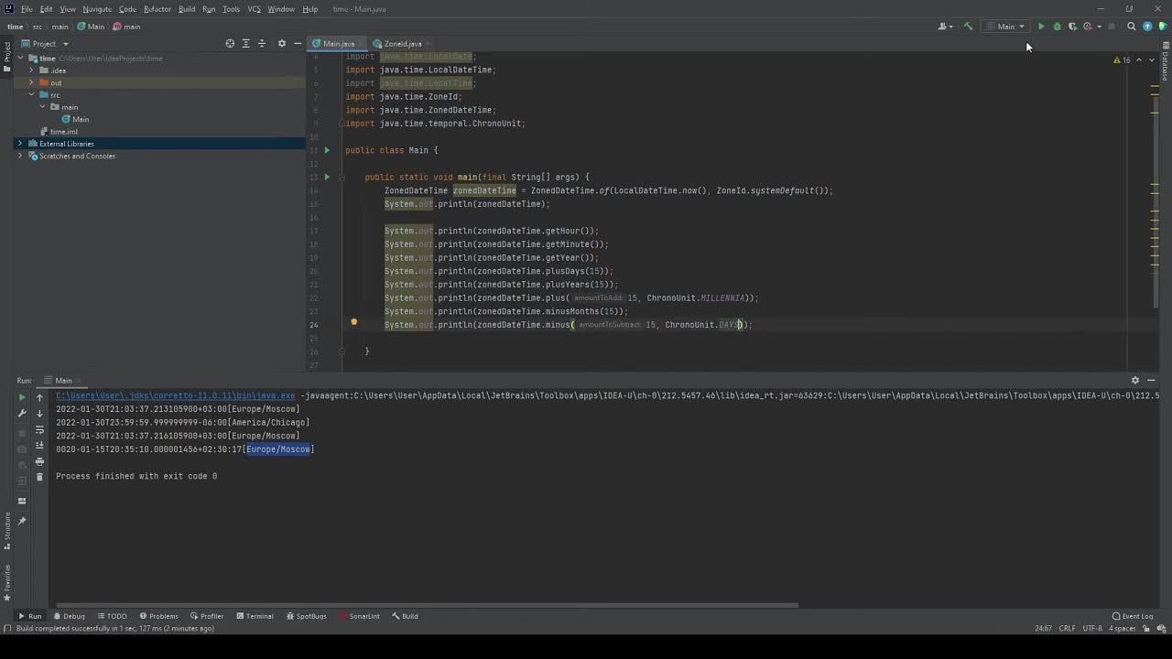Clear console output with the trash icon

click(39, 477)
